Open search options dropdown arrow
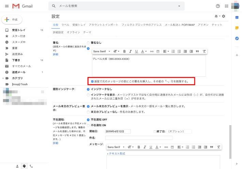This screenshot has width=242, height=169. 179,6
